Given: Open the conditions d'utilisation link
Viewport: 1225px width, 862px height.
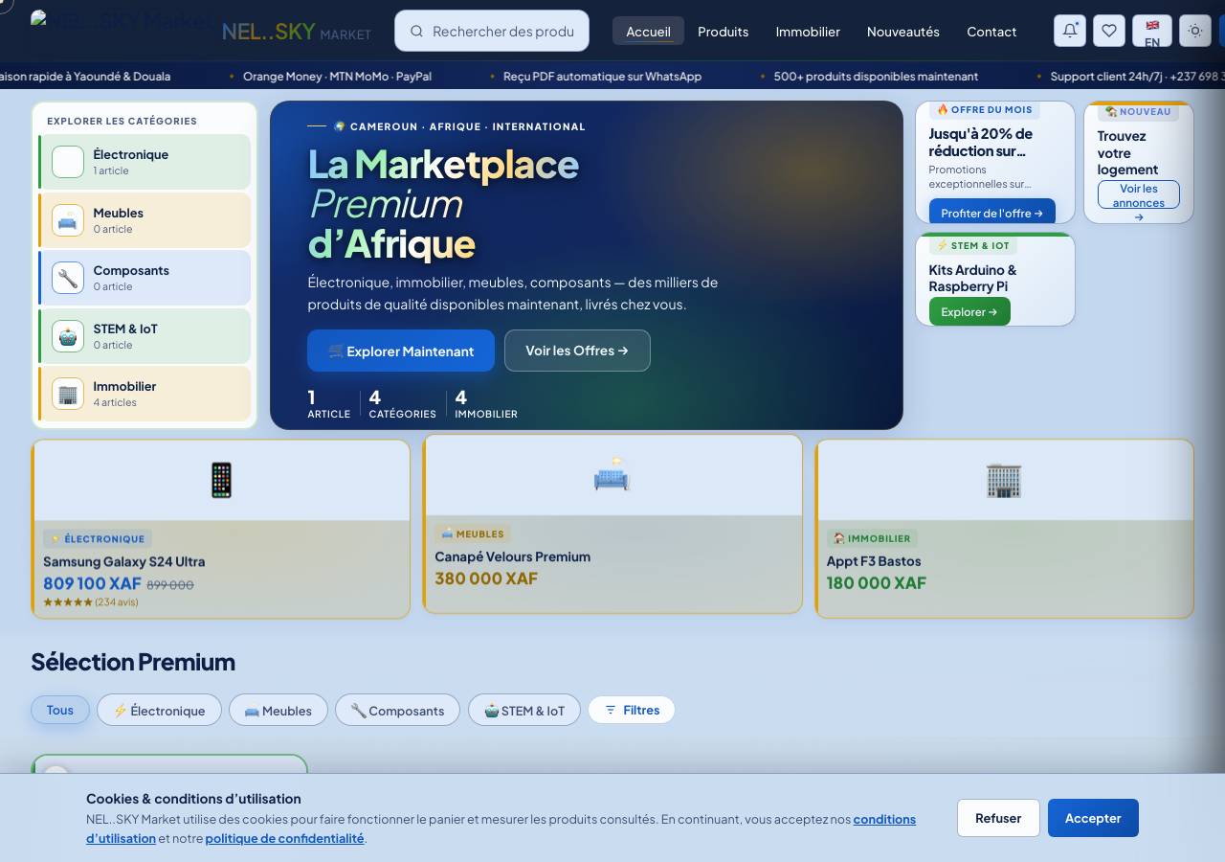Looking at the screenshot, I should [884, 820].
